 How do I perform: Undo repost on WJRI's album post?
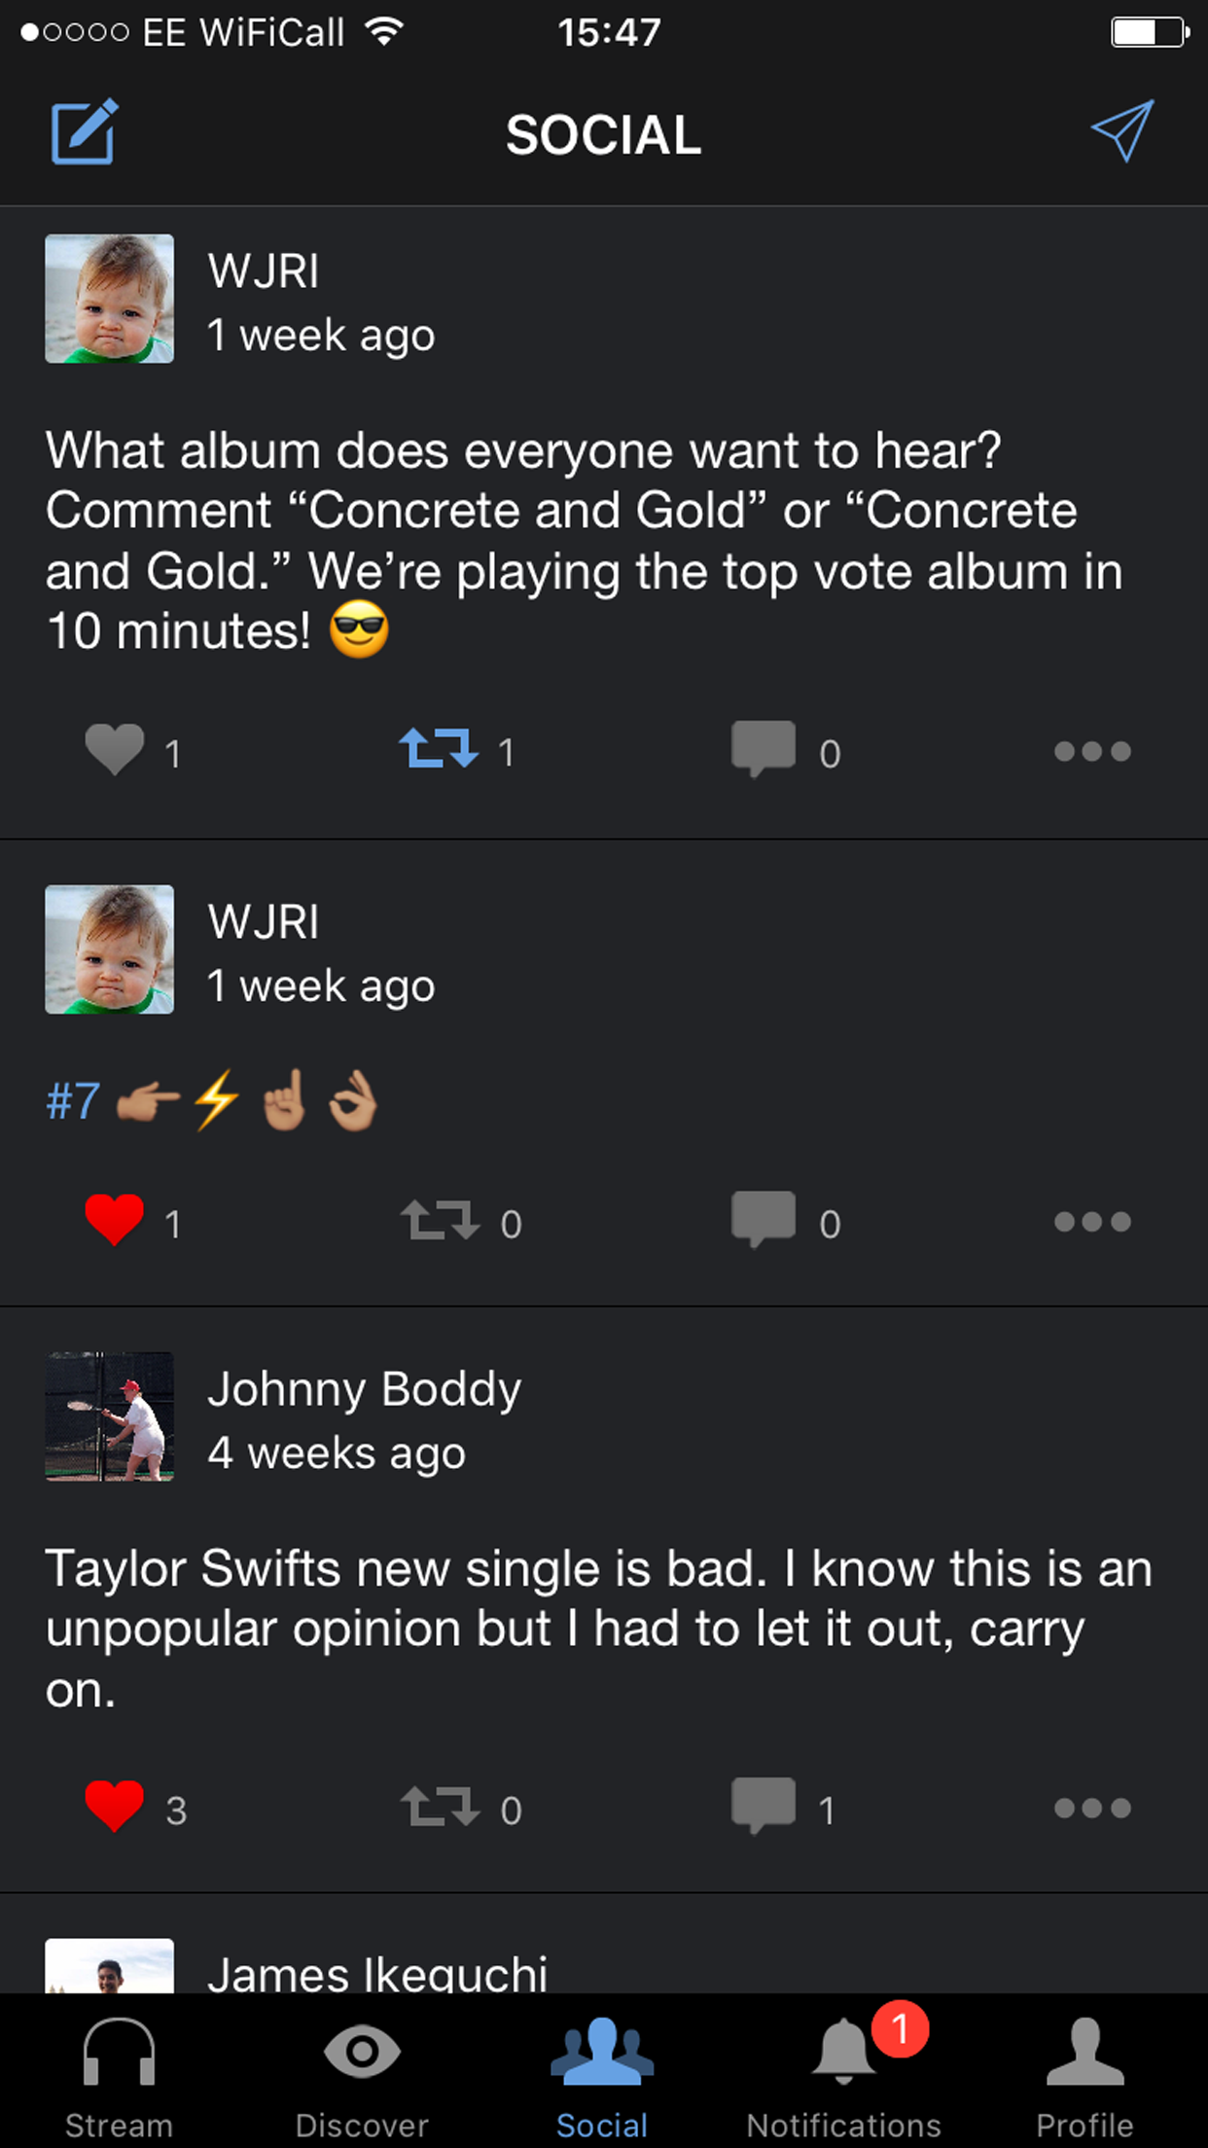439,750
